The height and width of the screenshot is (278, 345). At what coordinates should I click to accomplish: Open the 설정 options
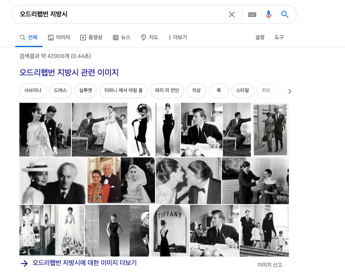[260, 37]
